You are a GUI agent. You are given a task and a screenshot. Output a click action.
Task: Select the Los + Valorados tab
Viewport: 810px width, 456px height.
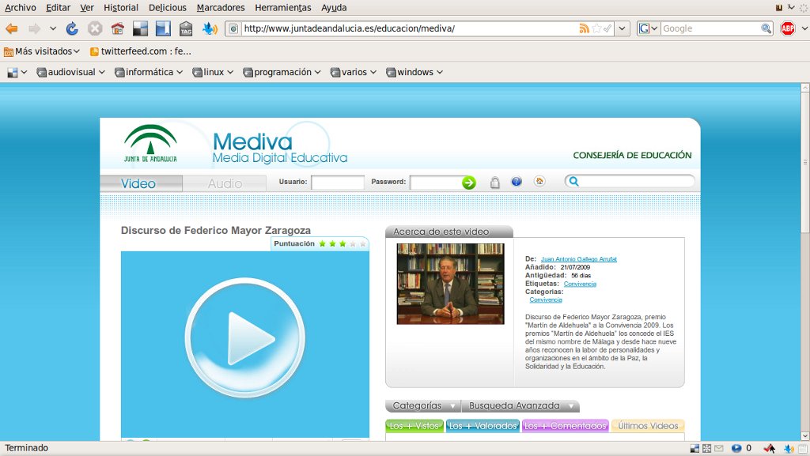click(483, 426)
